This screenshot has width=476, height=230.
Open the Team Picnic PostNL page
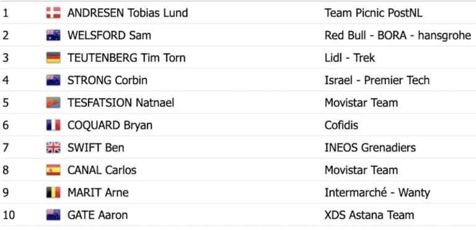(373, 13)
